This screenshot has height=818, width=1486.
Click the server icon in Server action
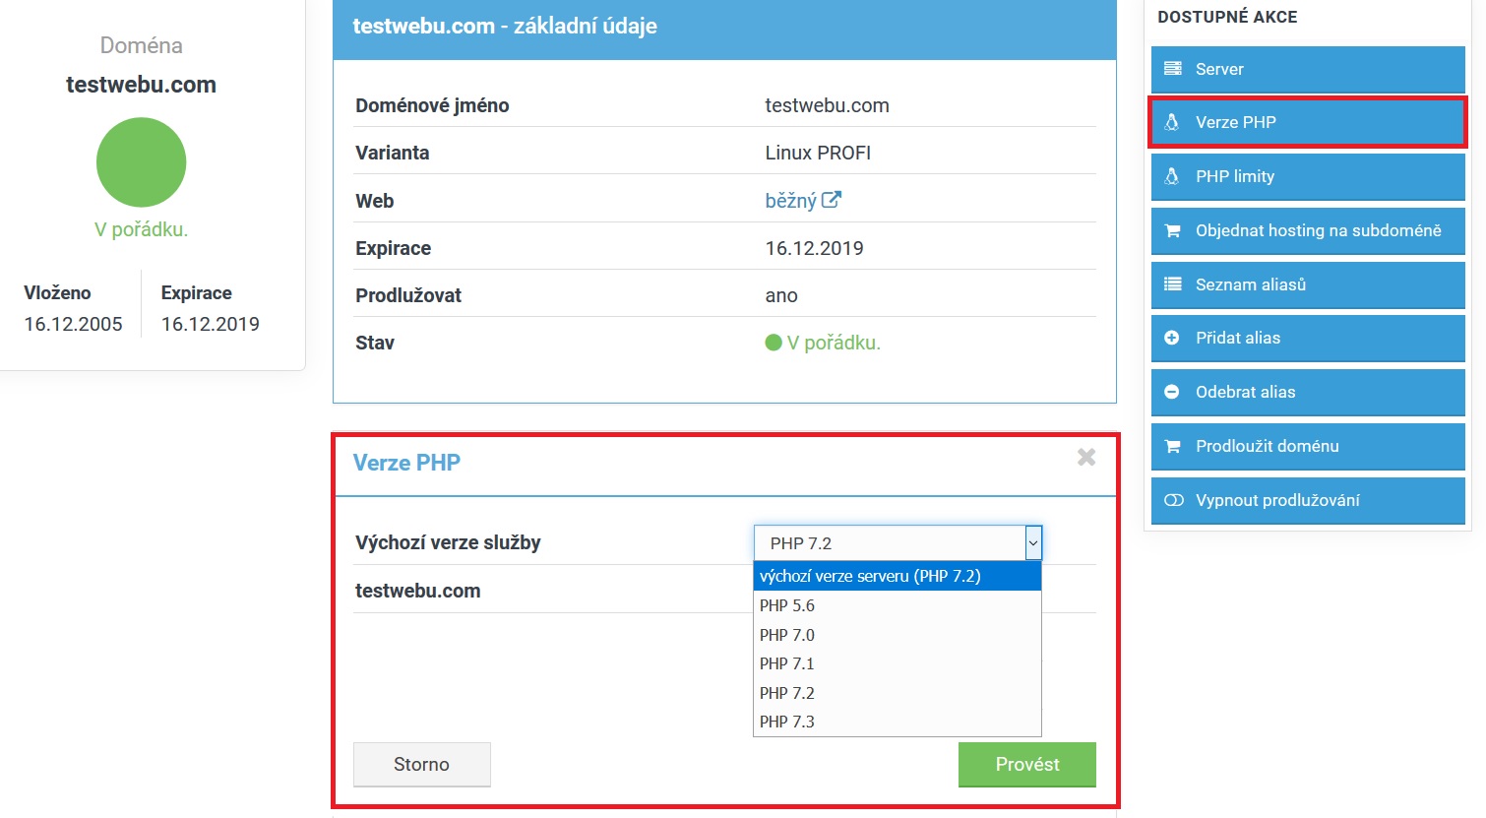1172,69
